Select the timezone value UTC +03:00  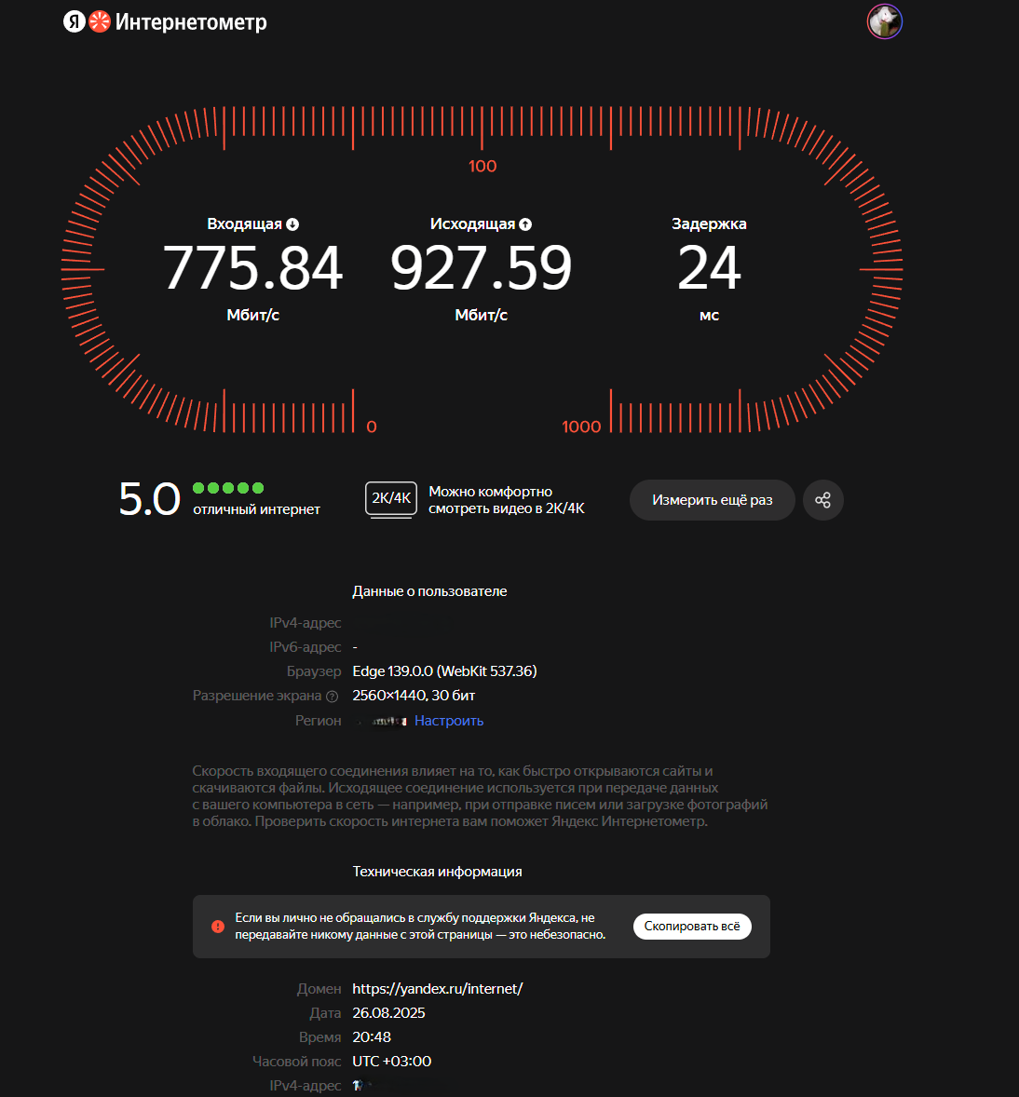[392, 1062]
